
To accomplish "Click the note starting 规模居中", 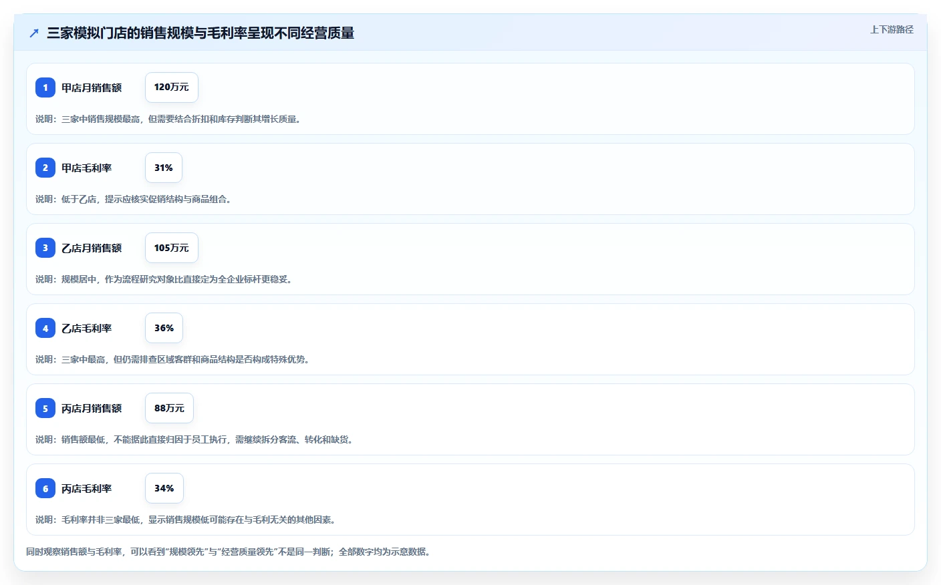I will (x=164, y=279).
